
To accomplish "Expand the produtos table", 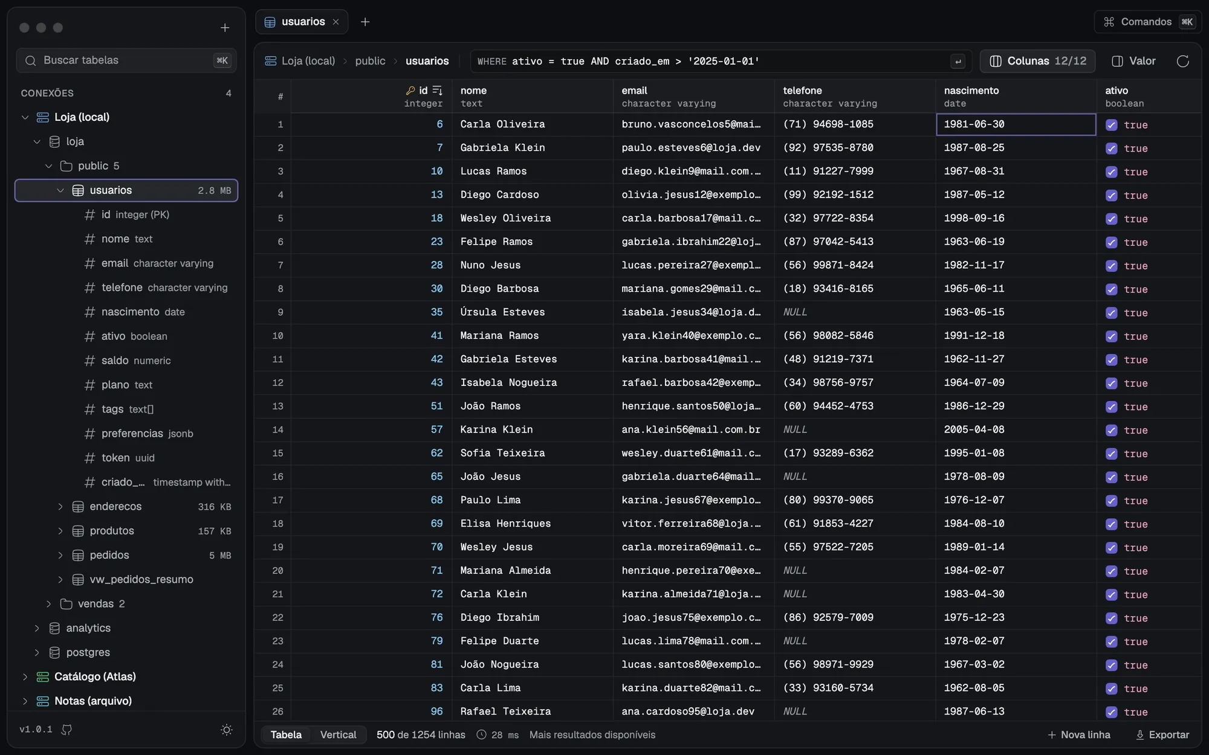I will (60, 531).
